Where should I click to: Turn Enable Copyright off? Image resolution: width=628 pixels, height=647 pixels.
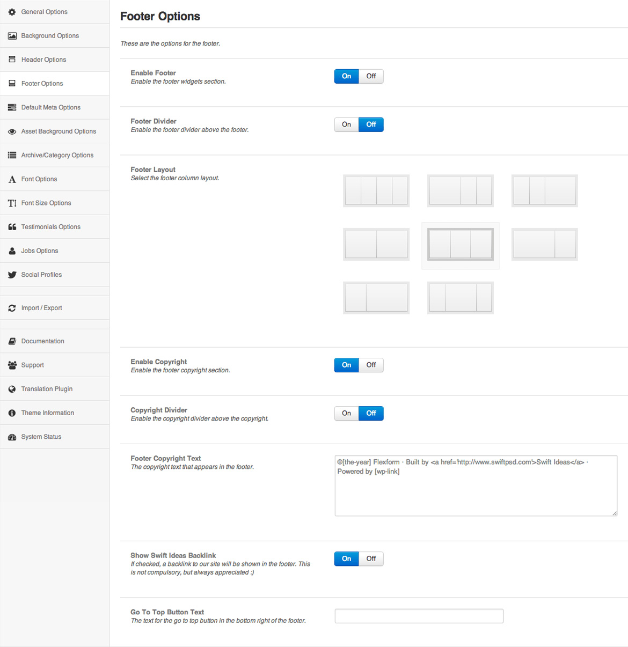point(371,365)
